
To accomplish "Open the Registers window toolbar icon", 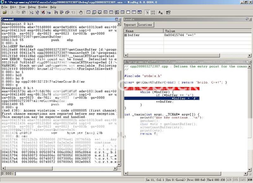I will coord(105,12).
